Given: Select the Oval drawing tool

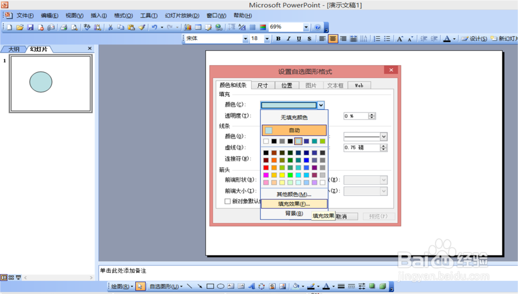Looking at the screenshot, I should click(x=221, y=286).
